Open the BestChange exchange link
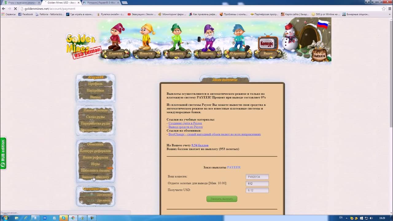 point(215,134)
